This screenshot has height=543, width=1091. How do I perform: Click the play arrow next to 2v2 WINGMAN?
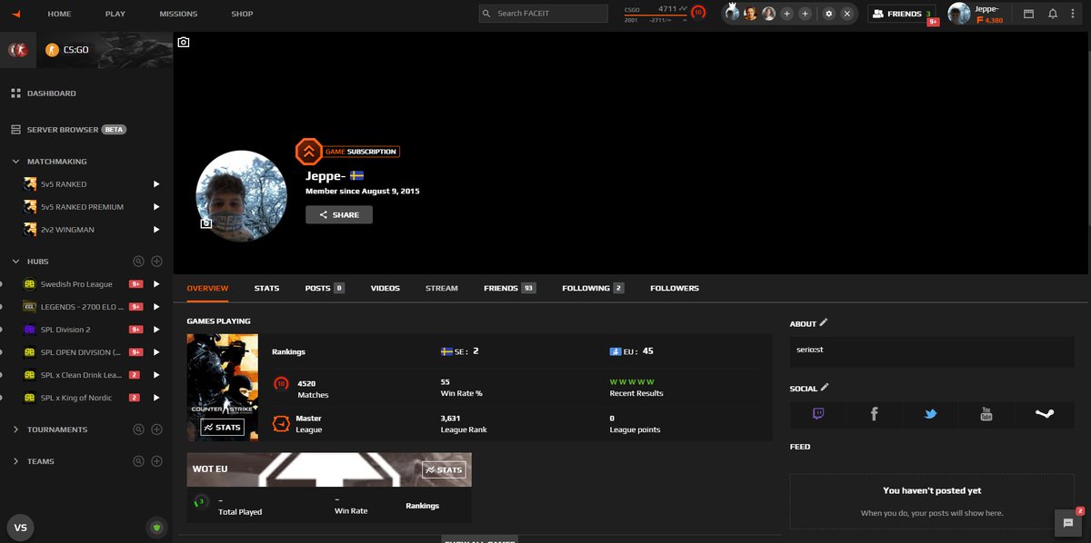coord(156,230)
